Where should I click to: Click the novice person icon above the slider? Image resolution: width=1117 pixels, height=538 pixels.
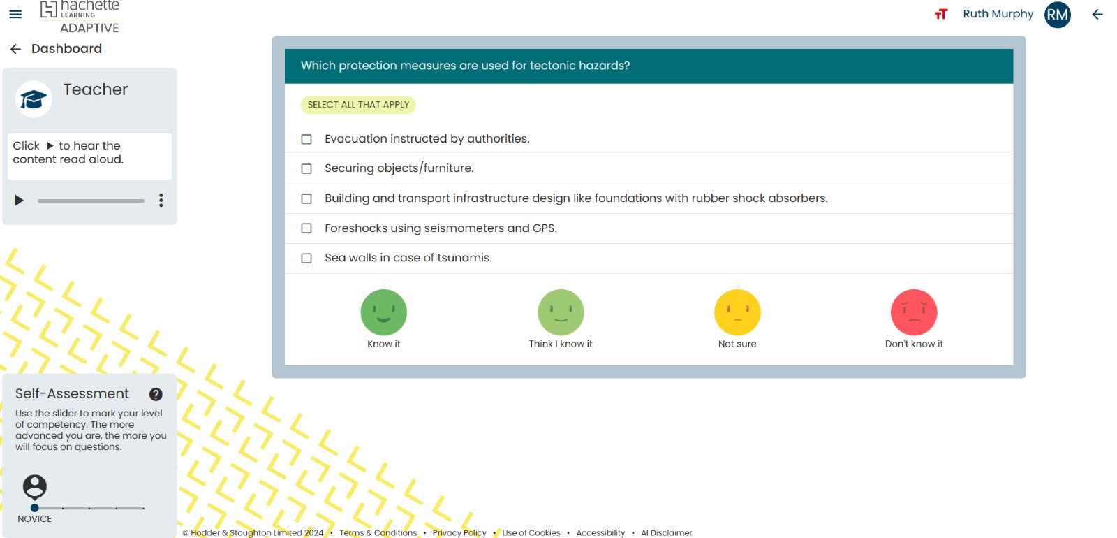[35, 486]
